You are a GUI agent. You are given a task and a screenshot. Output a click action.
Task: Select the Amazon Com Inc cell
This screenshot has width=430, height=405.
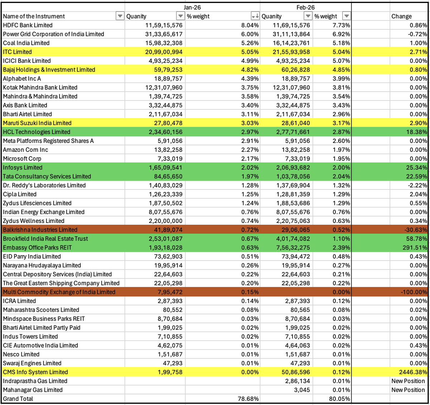click(x=63, y=150)
